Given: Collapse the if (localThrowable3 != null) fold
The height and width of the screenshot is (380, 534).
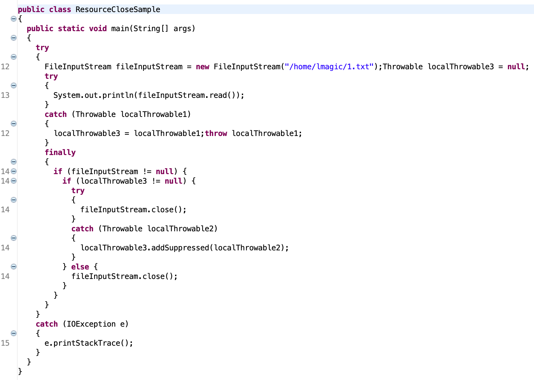Looking at the screenshot, I should tap(13, 181).
